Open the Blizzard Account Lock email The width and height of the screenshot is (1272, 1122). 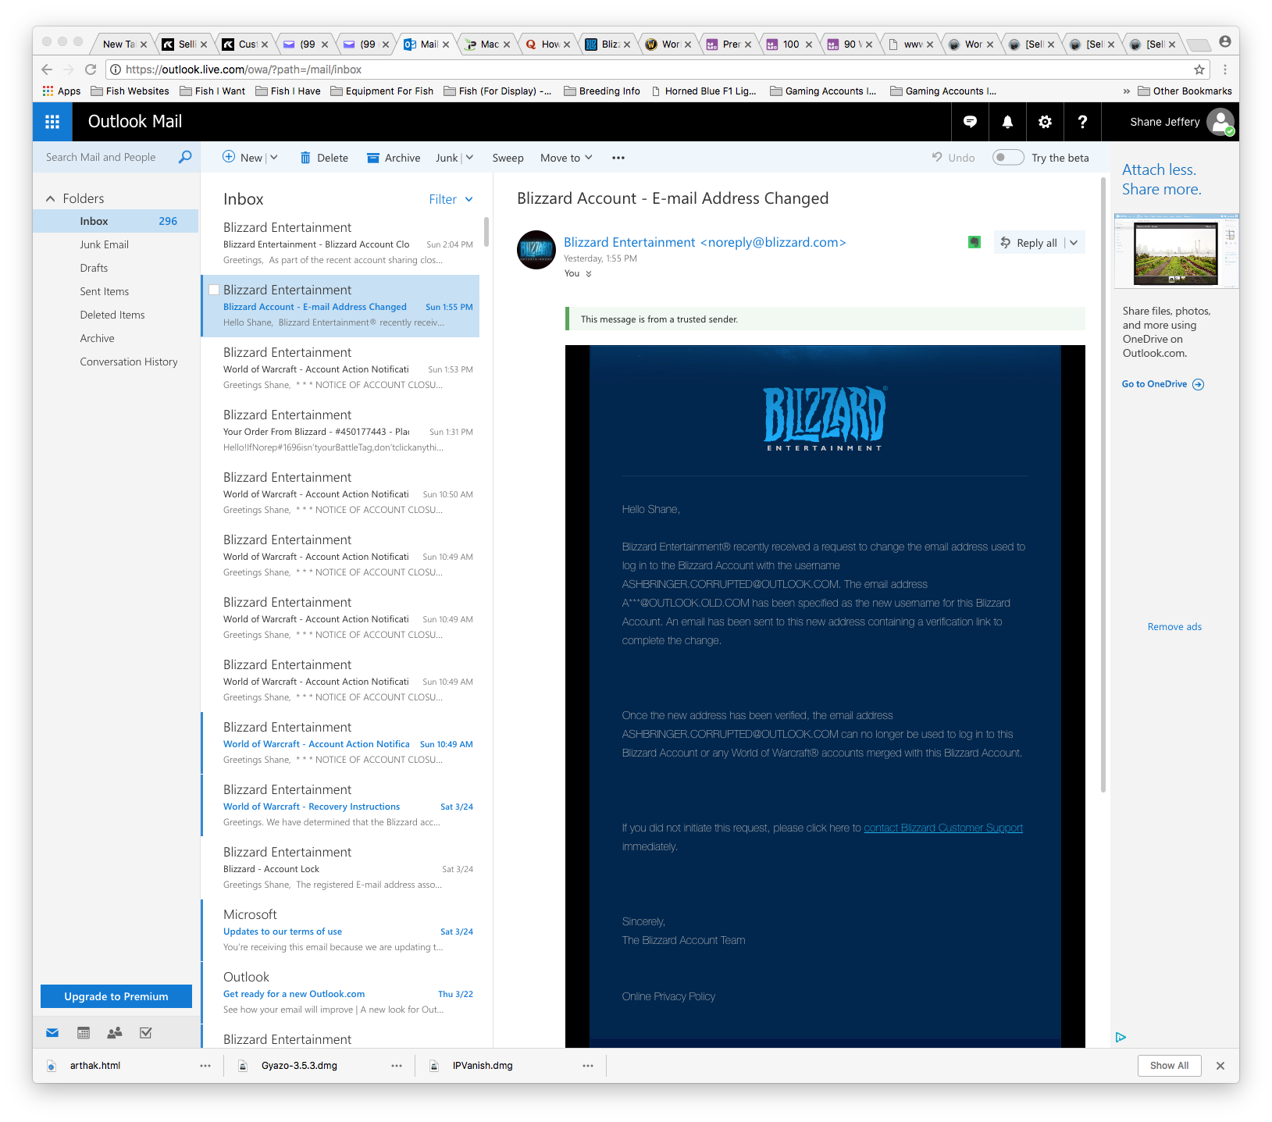pyautogui.click(x=340, y=867)
